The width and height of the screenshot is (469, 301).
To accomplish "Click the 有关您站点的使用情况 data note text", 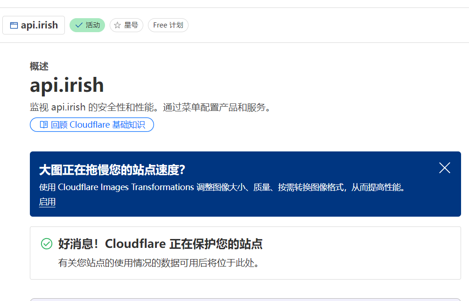I will (x=159, y=263).
